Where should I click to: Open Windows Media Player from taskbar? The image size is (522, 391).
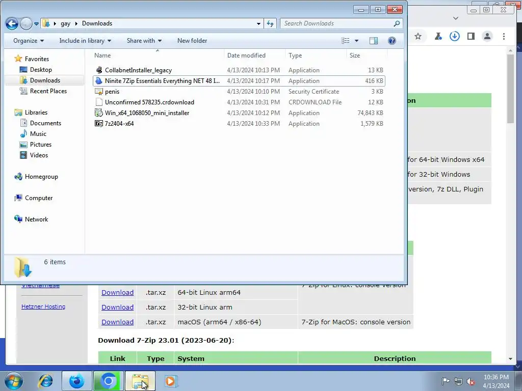[x=171, y=381]
